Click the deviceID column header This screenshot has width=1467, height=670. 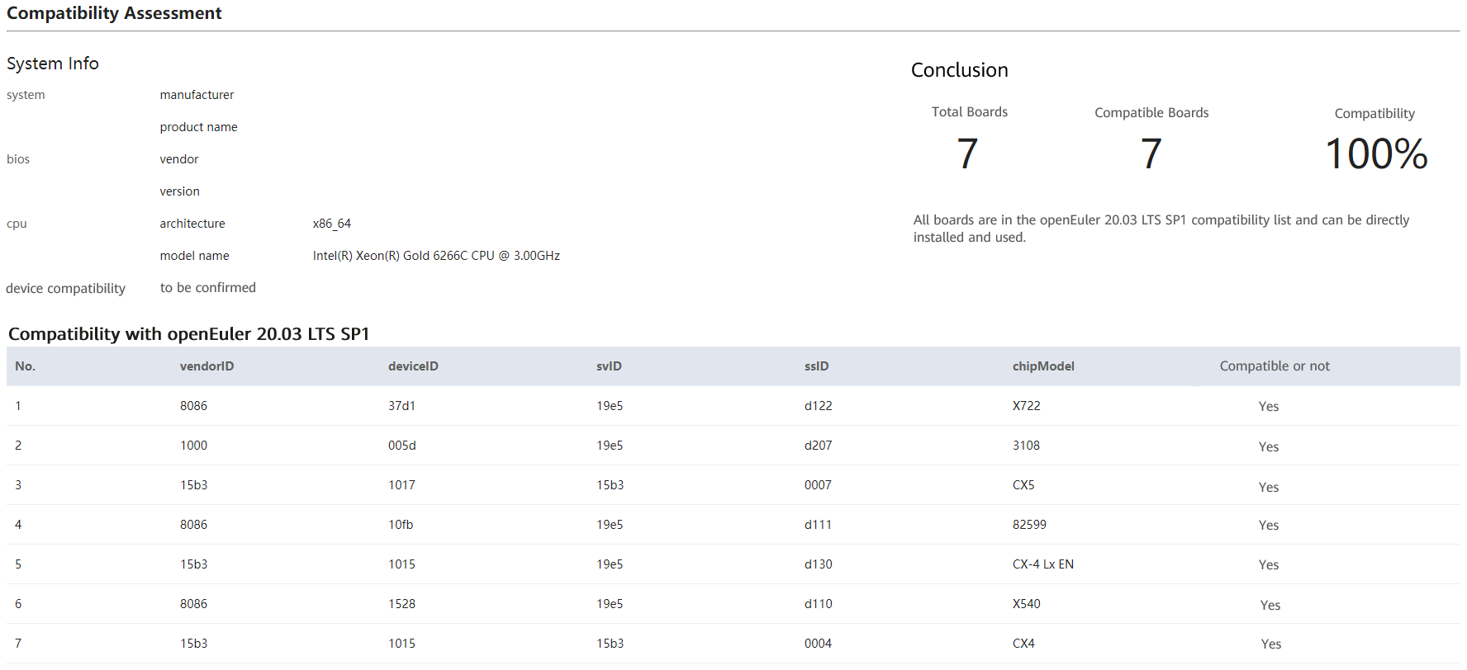413,366
